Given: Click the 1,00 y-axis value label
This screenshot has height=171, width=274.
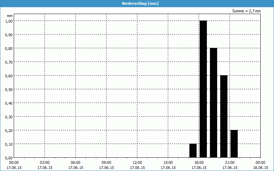Looking at the screenshot, I should 9,21.
